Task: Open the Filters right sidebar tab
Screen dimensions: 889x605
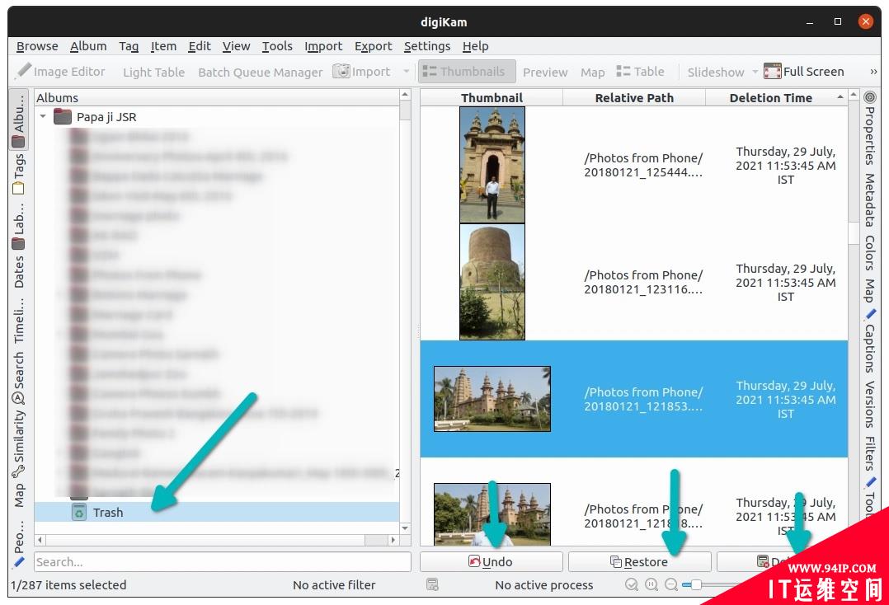Action: pos(870,453)
